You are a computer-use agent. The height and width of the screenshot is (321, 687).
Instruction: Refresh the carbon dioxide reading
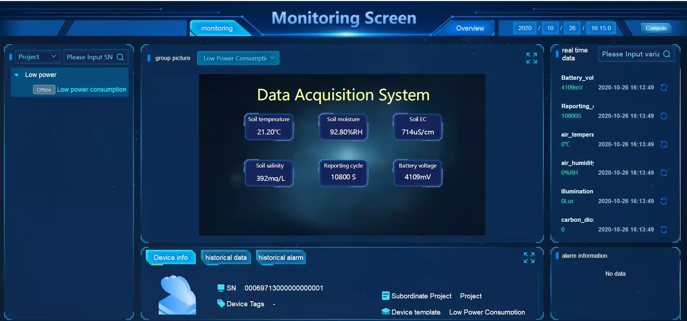[x=664, y=230]
